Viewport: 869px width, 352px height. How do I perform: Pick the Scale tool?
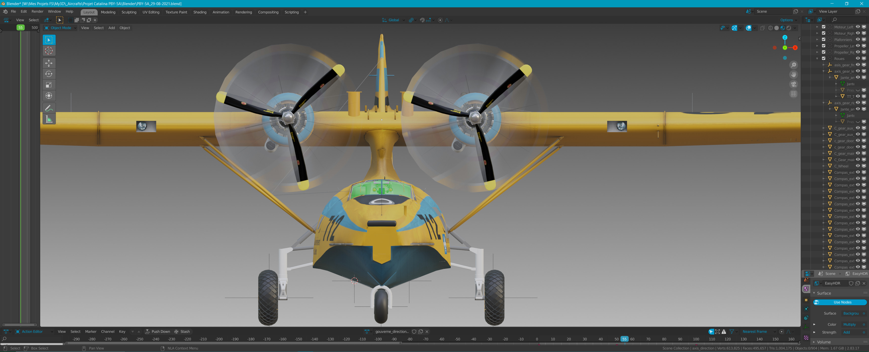(x=49, y=85)
